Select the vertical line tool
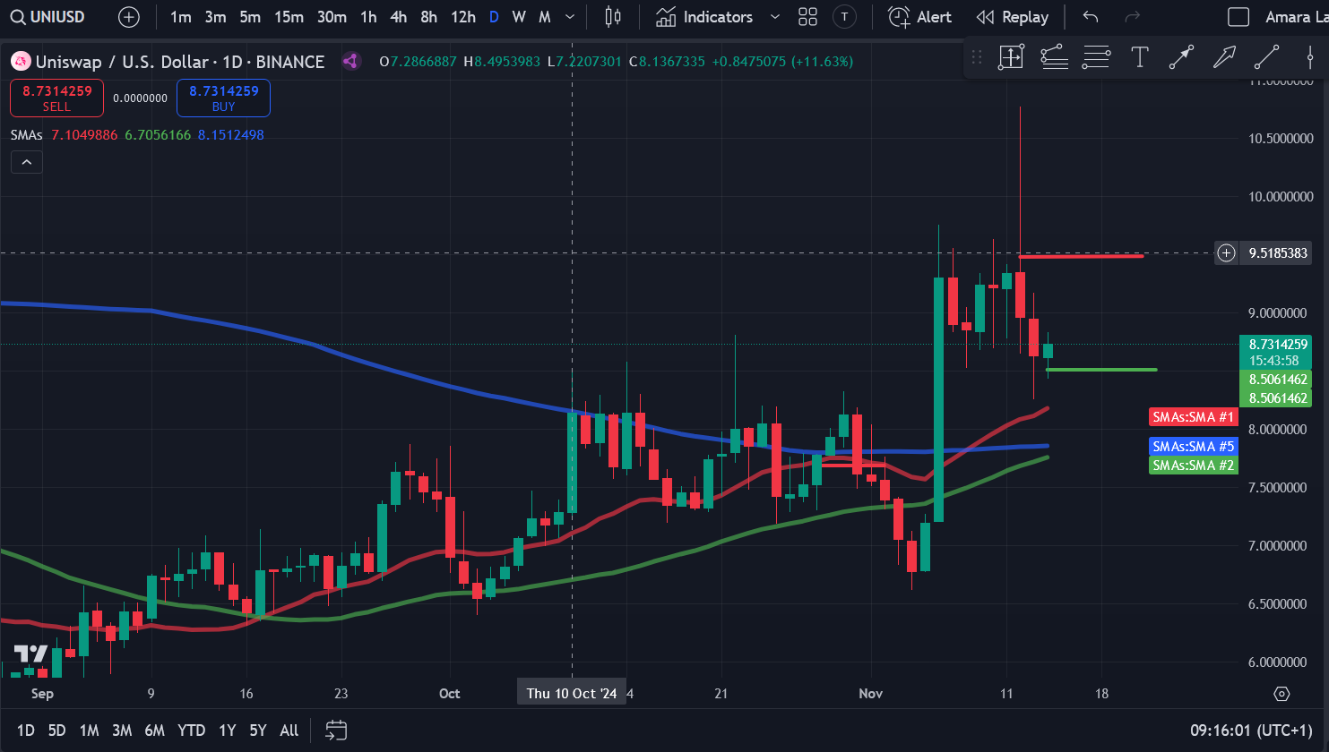Image resolution: width=1329 pixels, height=752 pixels. (x=1309, y=57)
